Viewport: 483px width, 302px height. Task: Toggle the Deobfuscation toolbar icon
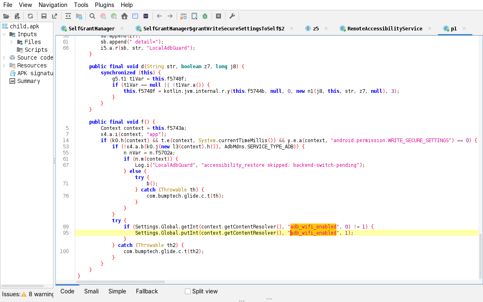183,16
